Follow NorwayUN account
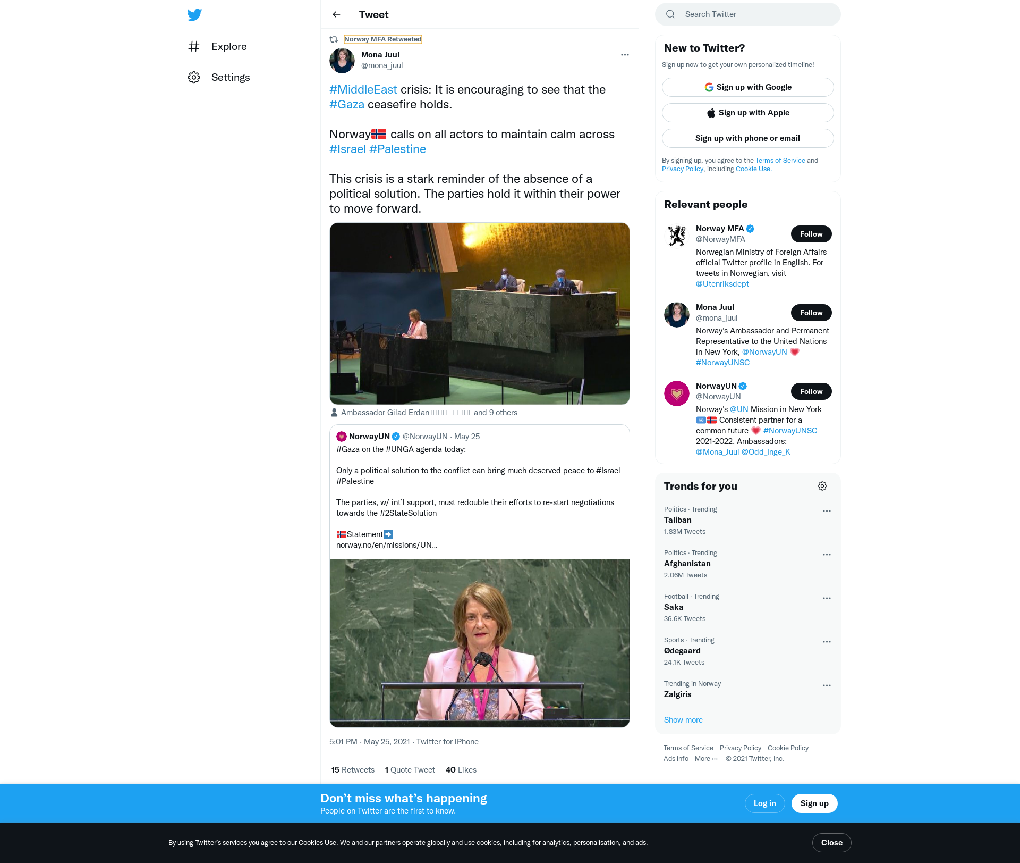 [811, 391]
